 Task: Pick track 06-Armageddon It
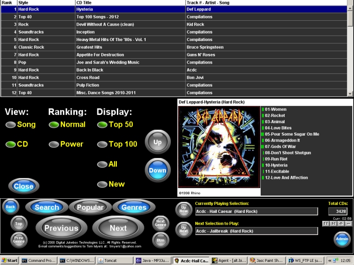(282, 140)
